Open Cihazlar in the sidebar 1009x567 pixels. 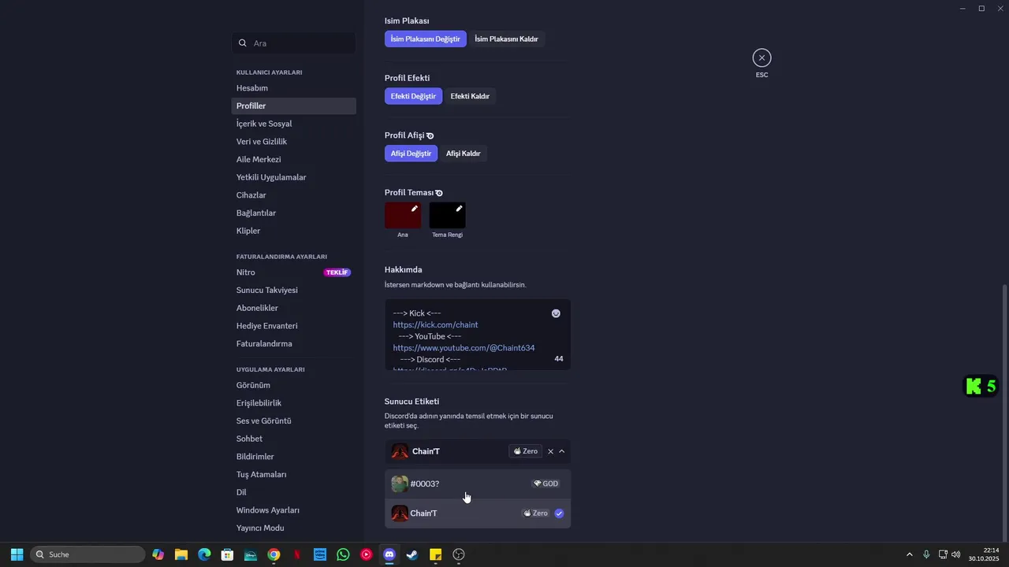[x=294, y=195]
